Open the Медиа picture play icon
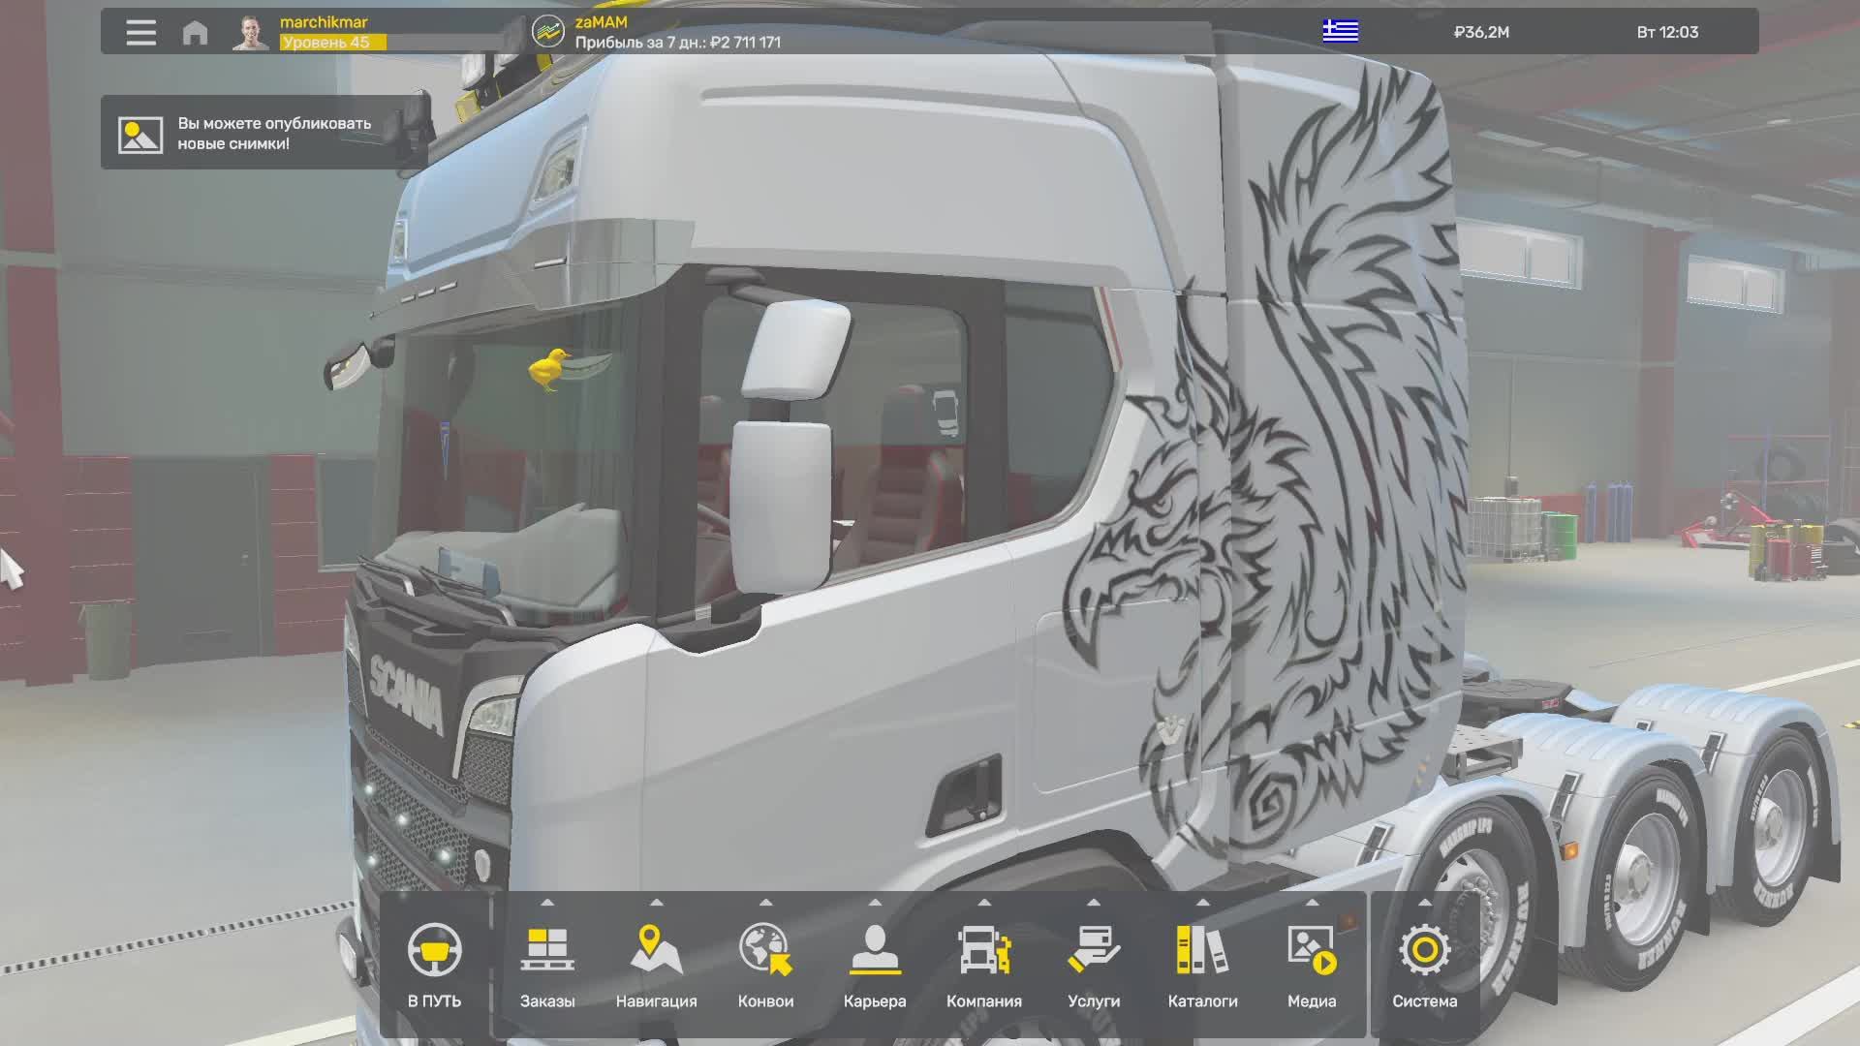 pyautogui.click(x=1312, y=949)
